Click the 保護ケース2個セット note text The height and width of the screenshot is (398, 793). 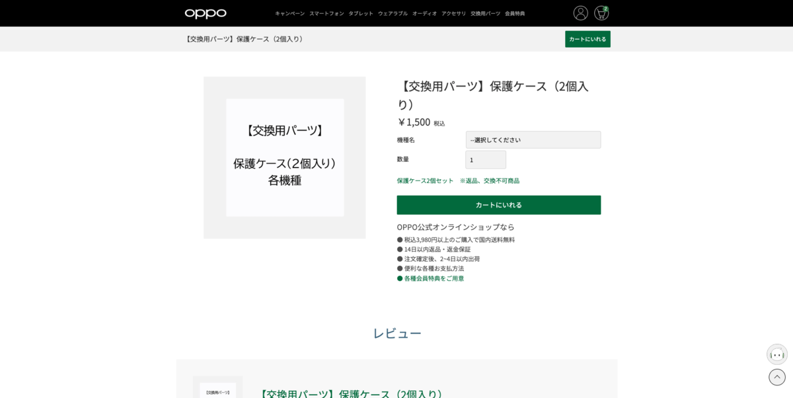(x=458, y=180)
